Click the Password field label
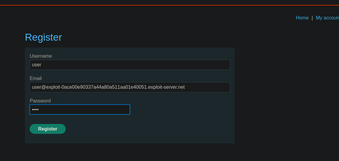 [x=40, y=101]
